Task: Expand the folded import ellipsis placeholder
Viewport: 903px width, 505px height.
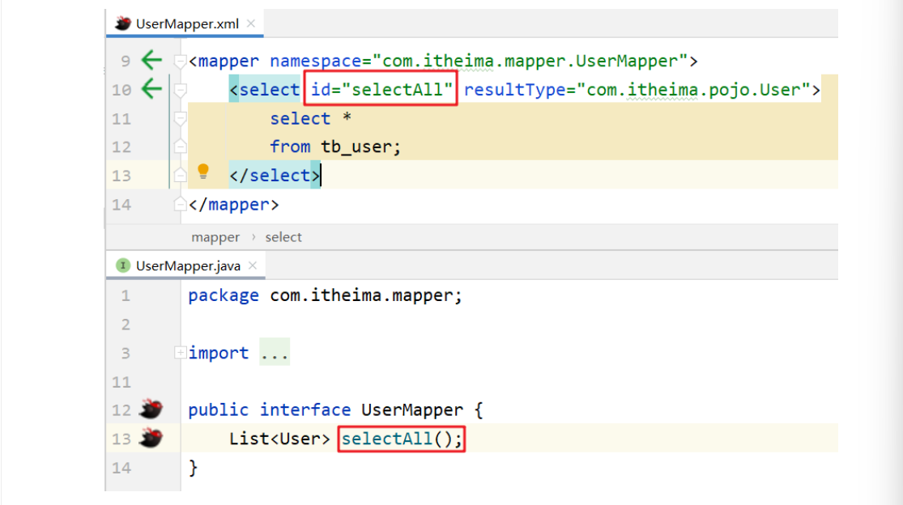Action: point(274,353)
